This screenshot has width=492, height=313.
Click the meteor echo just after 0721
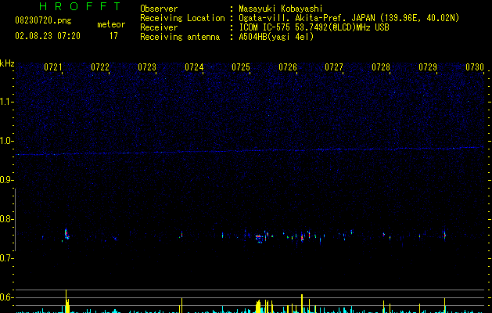pos(66,234)
